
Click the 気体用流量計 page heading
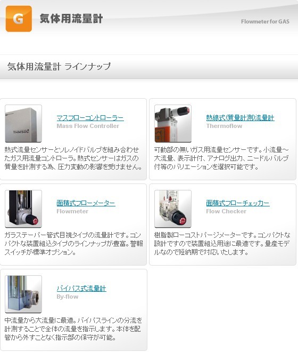pos(71,19)
